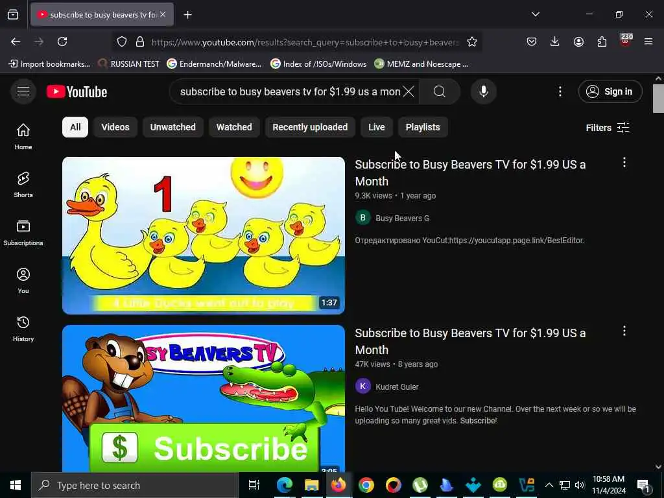Open the Busy Beavers TV Subscribe thumbnail
Image resolution: width=664 pixels, height=498 pixels.
coord(204,398)
